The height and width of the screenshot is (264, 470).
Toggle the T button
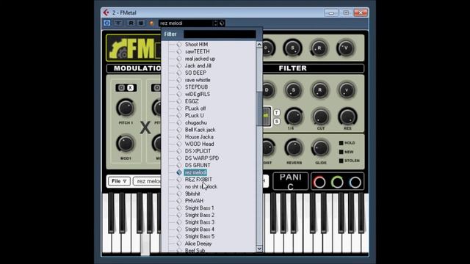pyautogui.click(x=277, y=112)
